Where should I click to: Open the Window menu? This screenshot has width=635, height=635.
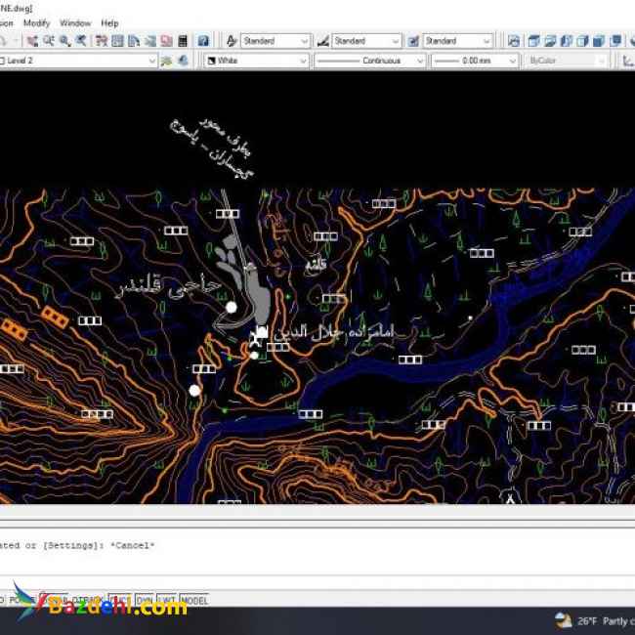coord(75,22)
